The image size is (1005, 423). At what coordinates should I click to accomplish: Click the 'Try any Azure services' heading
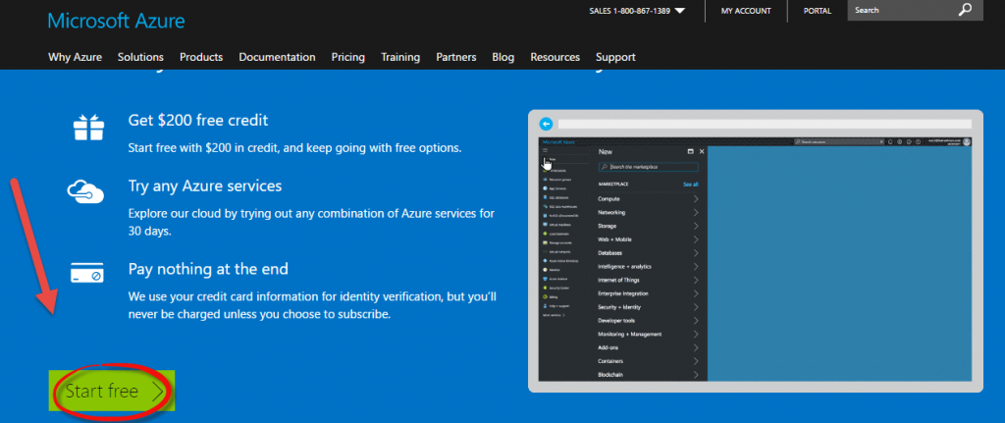205,186
